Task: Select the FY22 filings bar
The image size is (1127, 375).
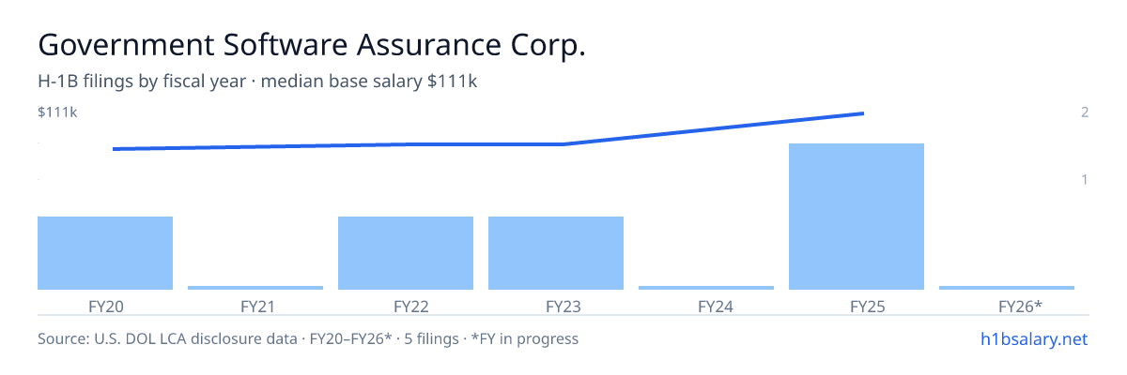Action: point(406,253)
